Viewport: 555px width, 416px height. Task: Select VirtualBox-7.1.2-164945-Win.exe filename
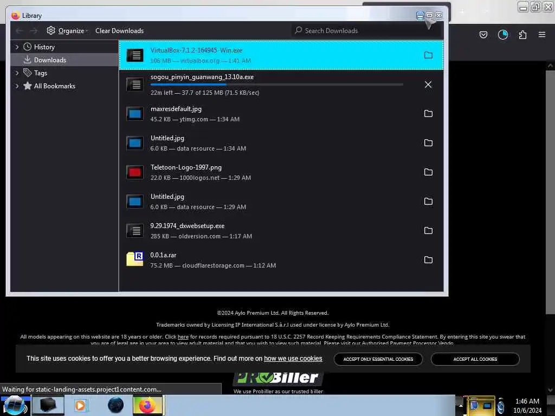pyautogui.click(x=196, y=50)
